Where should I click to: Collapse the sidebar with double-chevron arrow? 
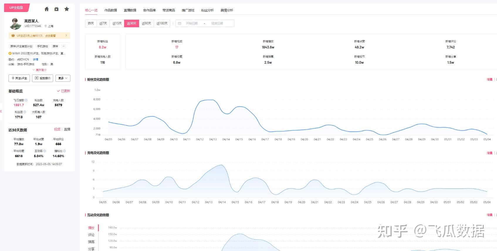point(1,111)
